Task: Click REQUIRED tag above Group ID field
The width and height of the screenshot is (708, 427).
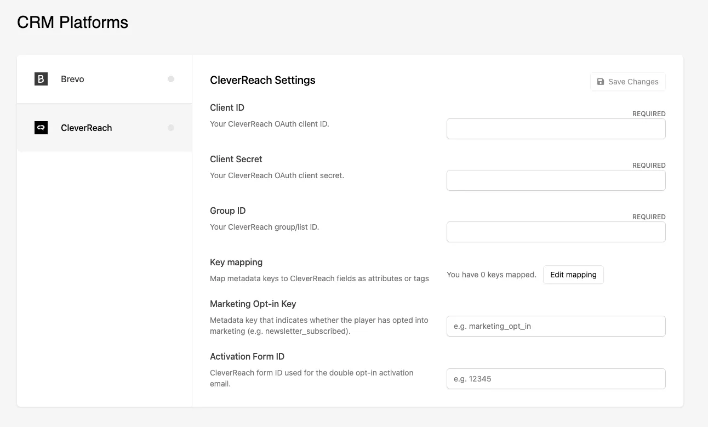Action: coord(649,217)
